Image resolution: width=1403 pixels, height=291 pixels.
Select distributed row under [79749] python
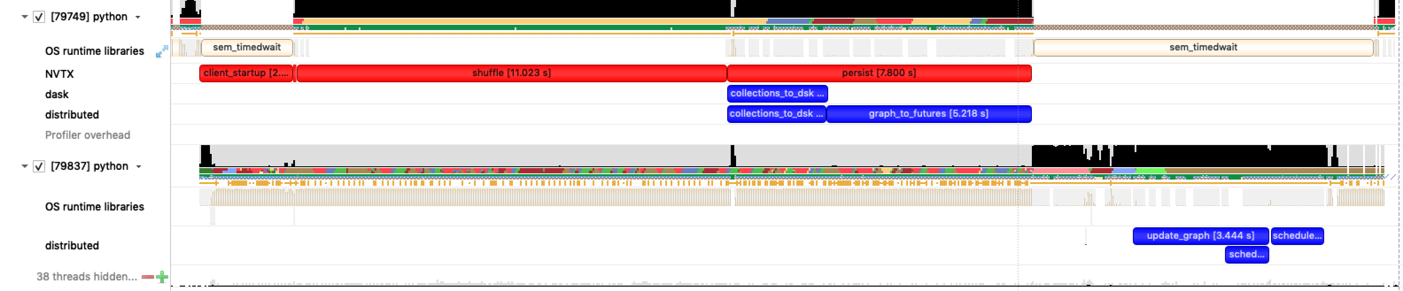[x=72, y=115]
